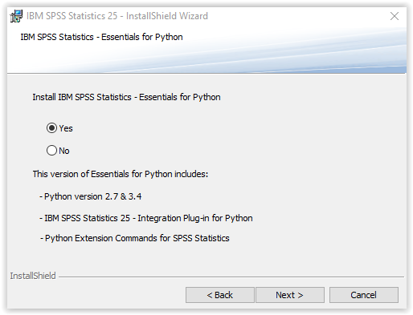Click the InstallShield installer icon in title bar

click(16, 16)
